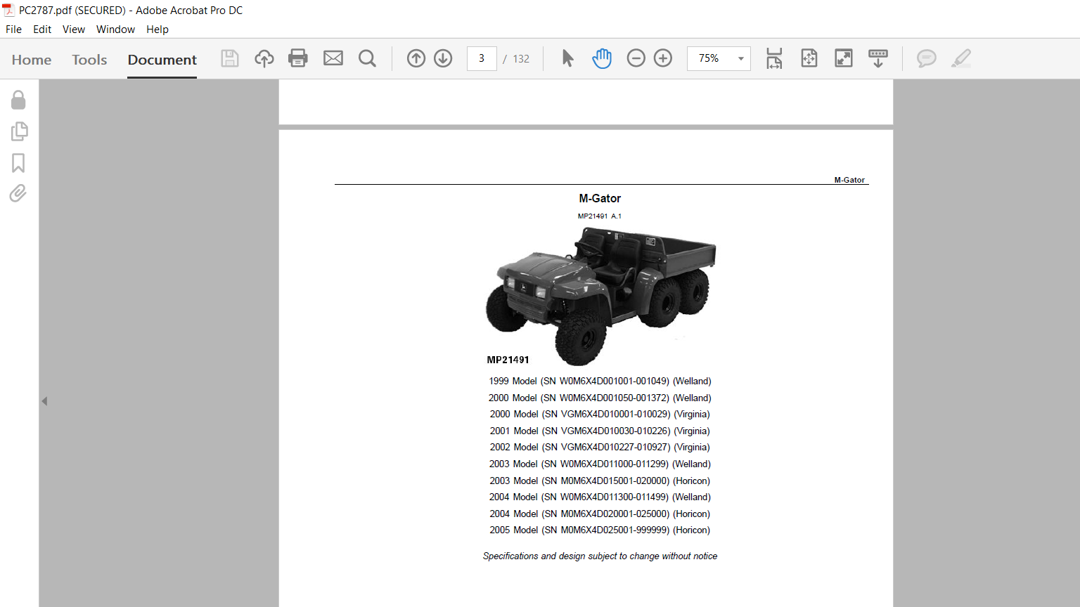This screenshot has height=607, width=1080.
Task: Click the 2003 Model Horicon line
Action: coord(600,481)
